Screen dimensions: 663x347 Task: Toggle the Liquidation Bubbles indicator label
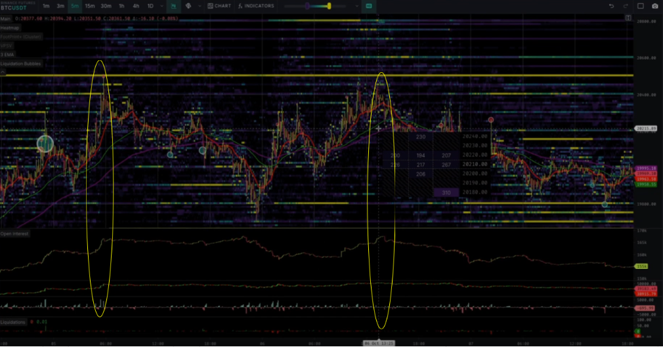tap(21, 64)
